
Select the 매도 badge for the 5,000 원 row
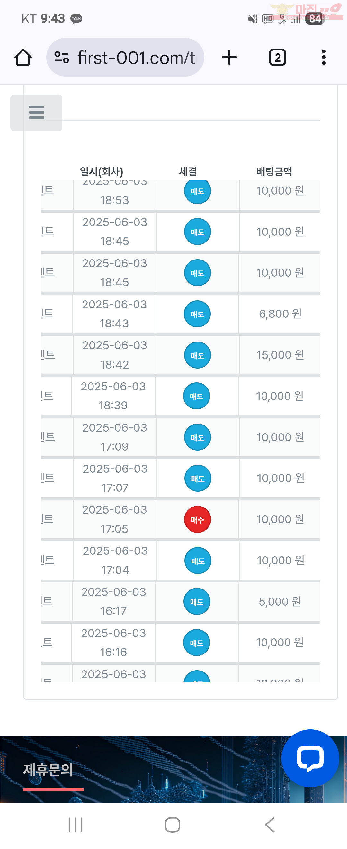tap(197, 601)
